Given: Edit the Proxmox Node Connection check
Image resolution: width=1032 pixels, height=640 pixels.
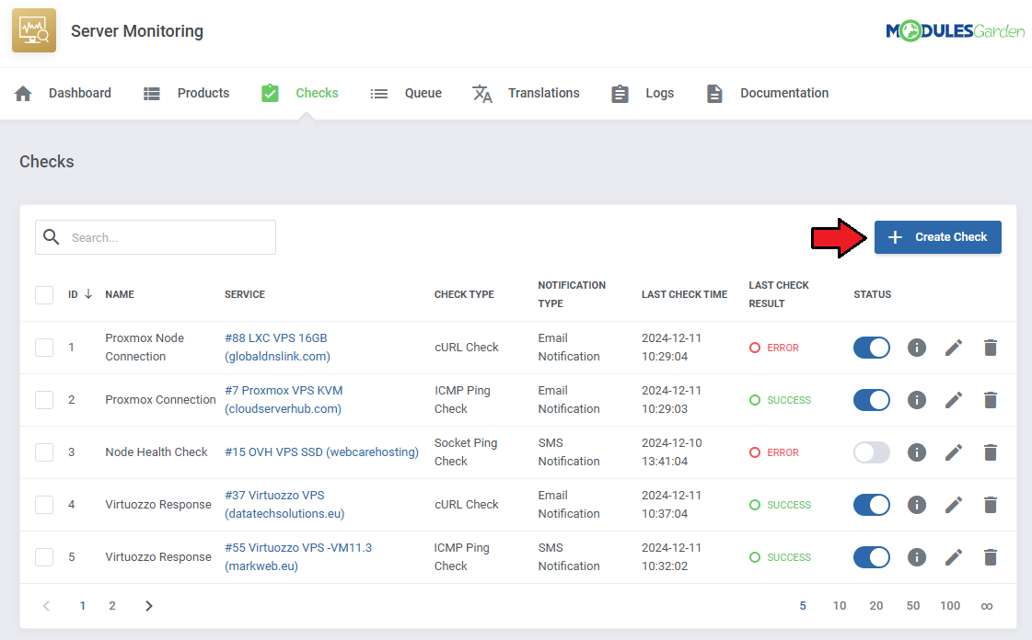Looking at the screenshot, I should coord(954,347).
